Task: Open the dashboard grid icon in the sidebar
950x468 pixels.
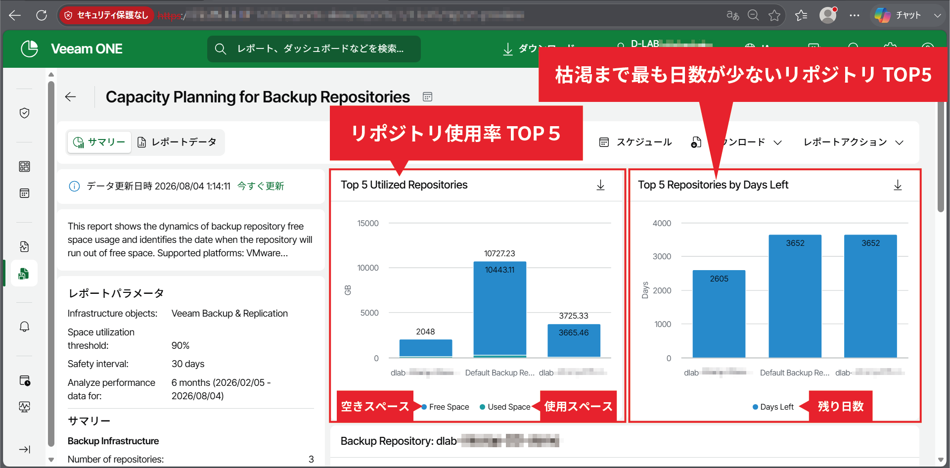Action: click(x=24, y=166)
